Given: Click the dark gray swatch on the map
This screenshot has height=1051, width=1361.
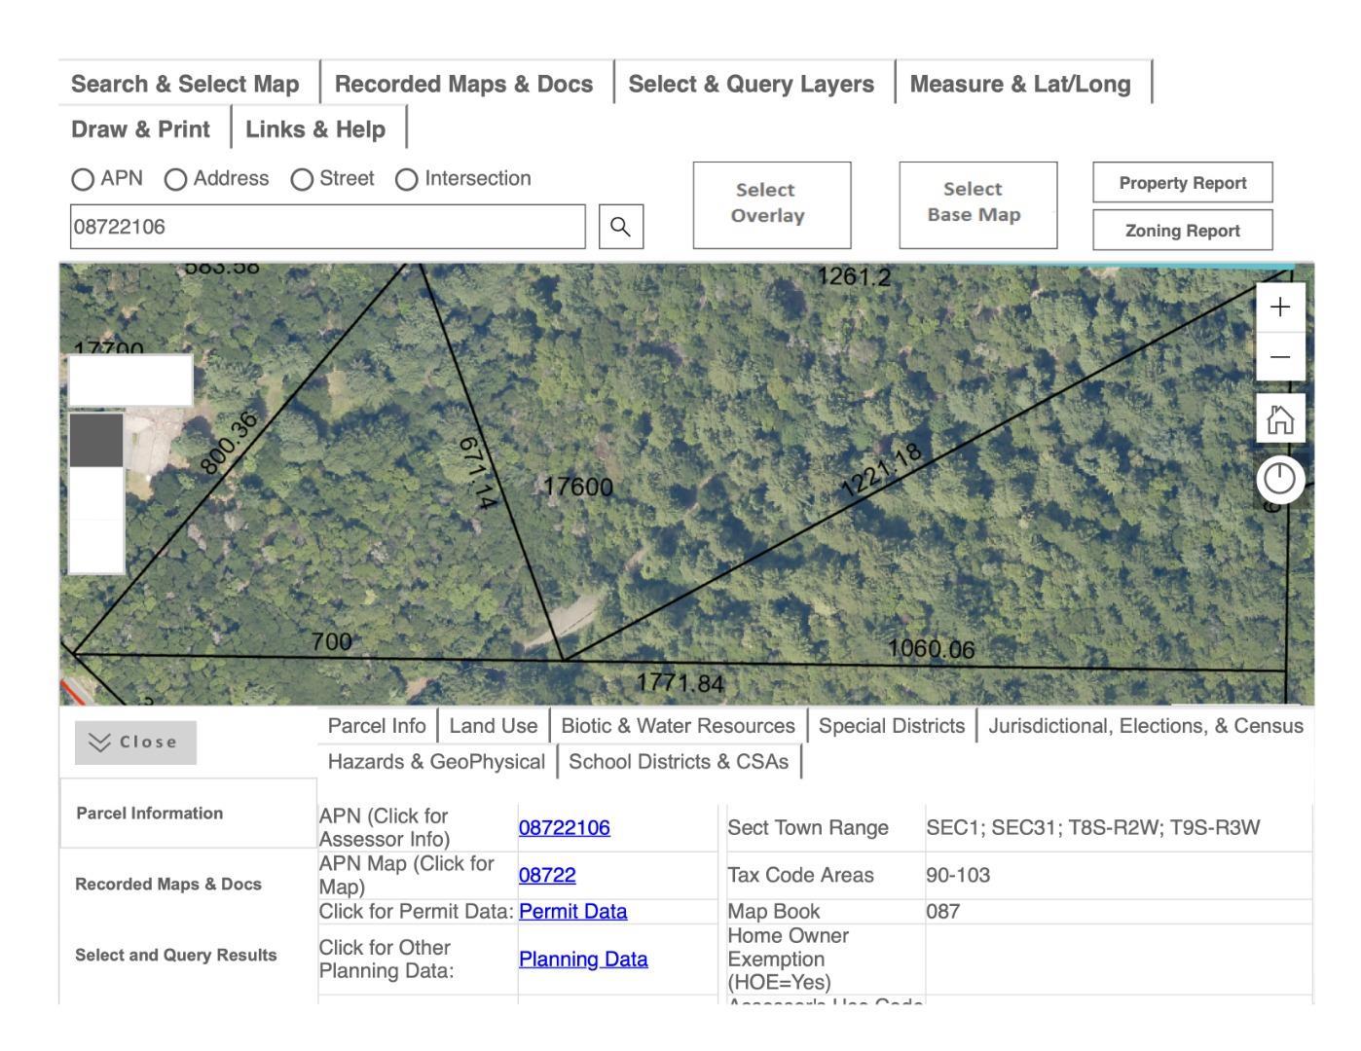Looking at the screenshot, I should pyautogui.click(x=96, y=441).
